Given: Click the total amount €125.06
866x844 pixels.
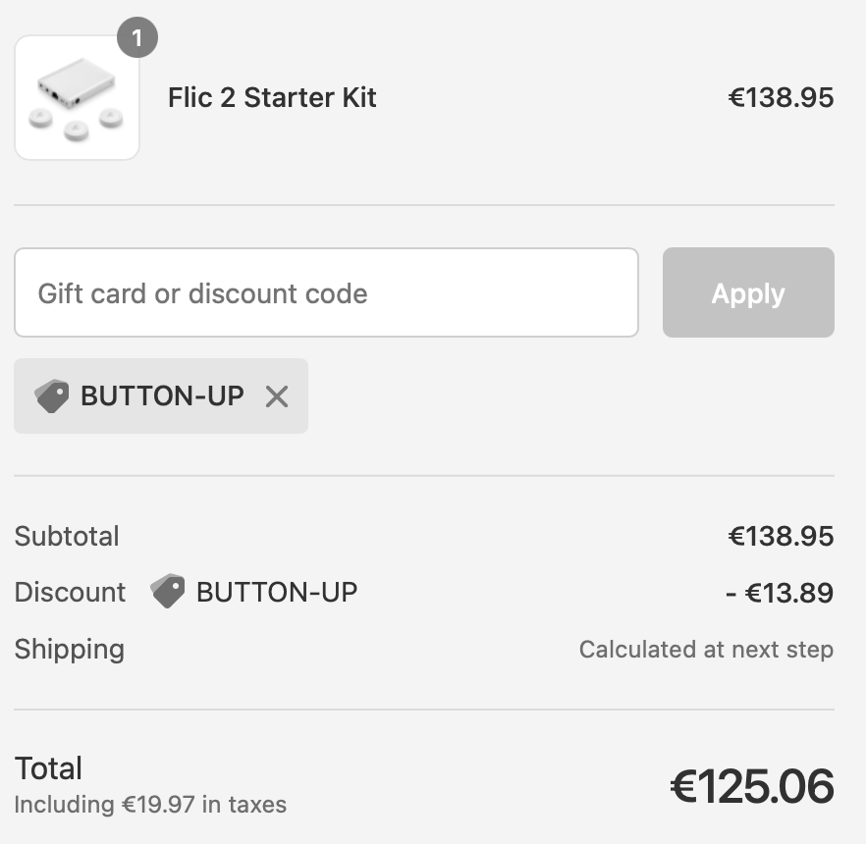Looking at the screenshot, I should pos(752,786).
